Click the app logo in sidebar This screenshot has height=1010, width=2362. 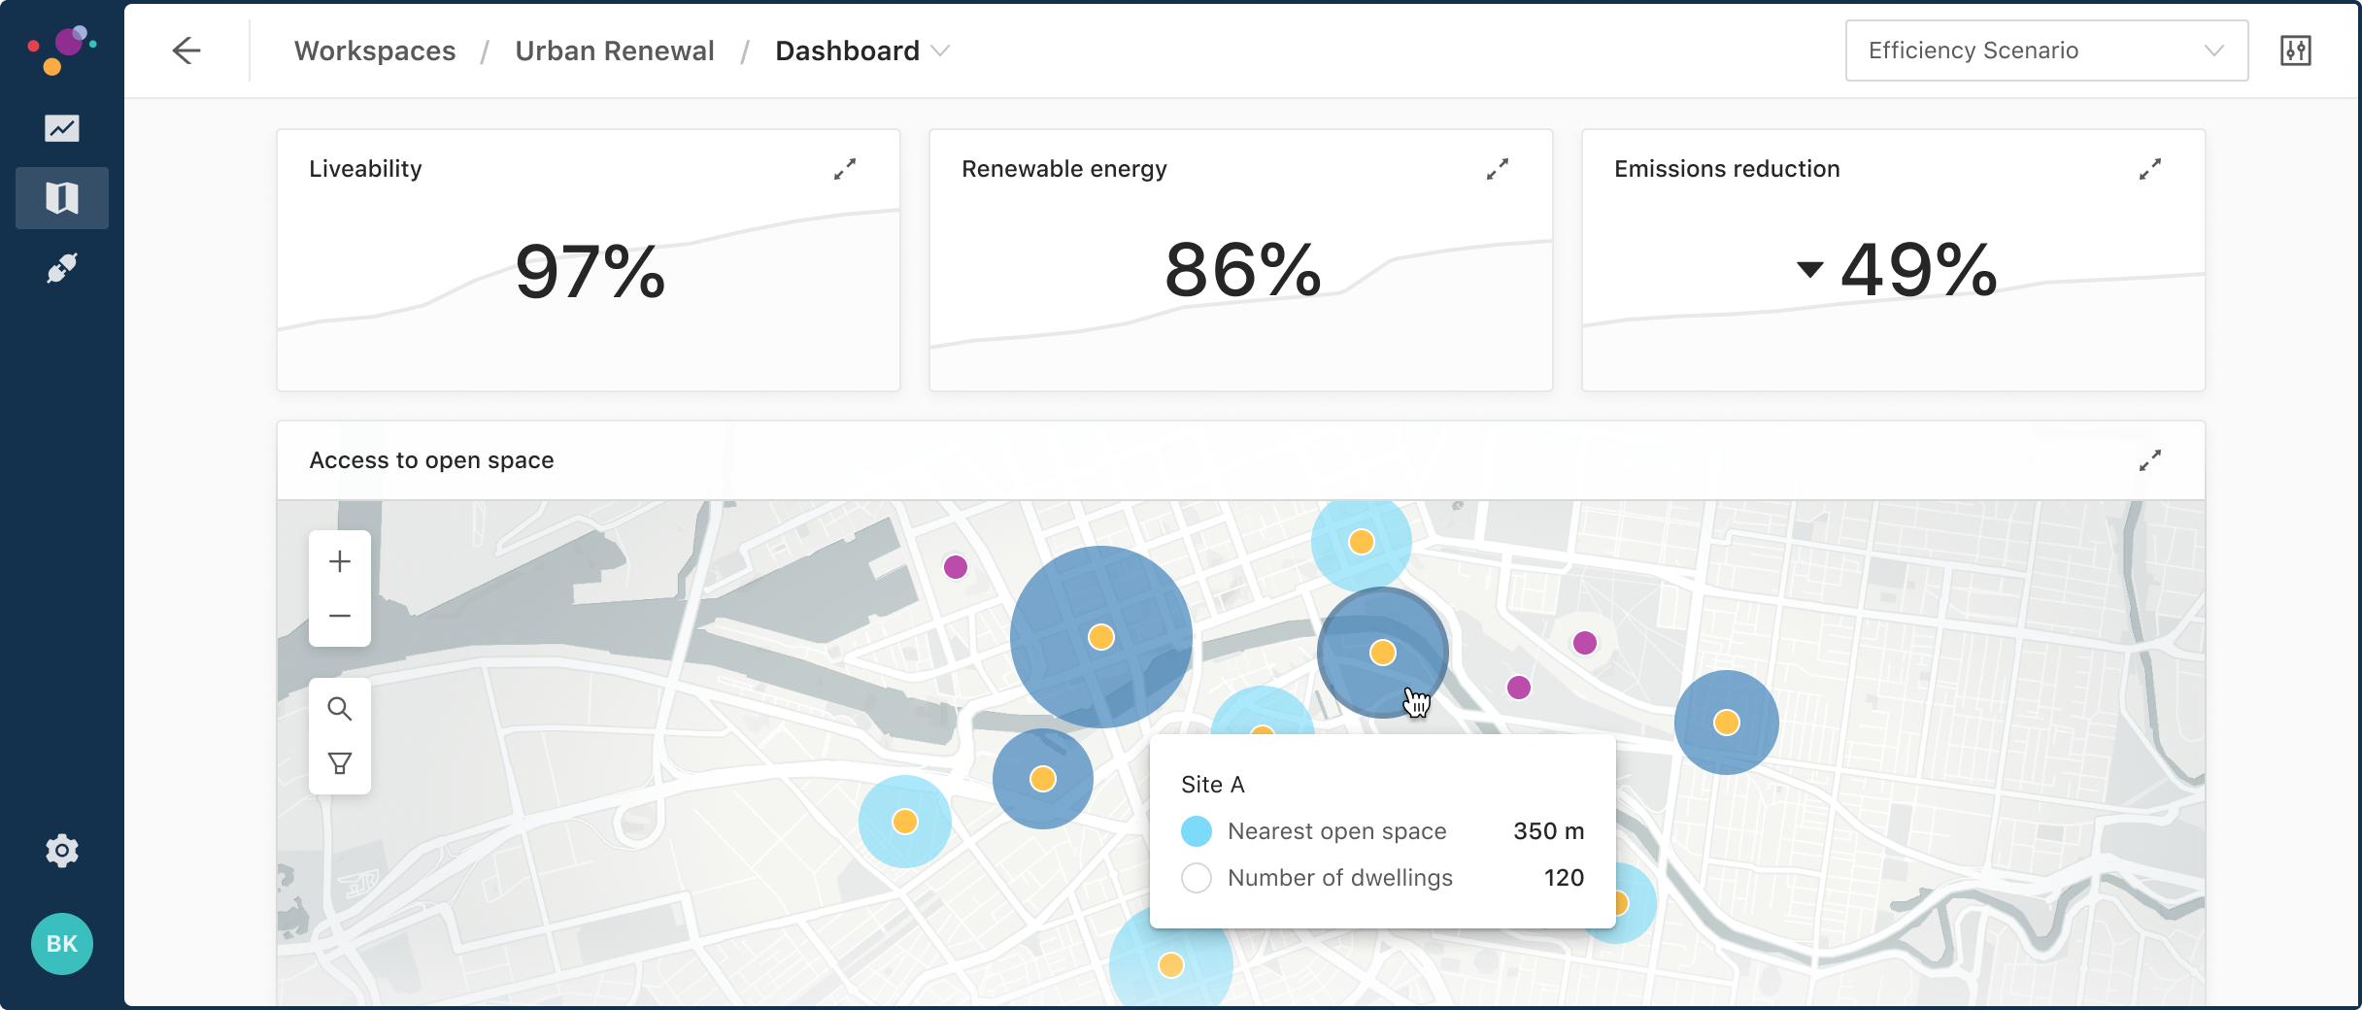pos(62,50)
